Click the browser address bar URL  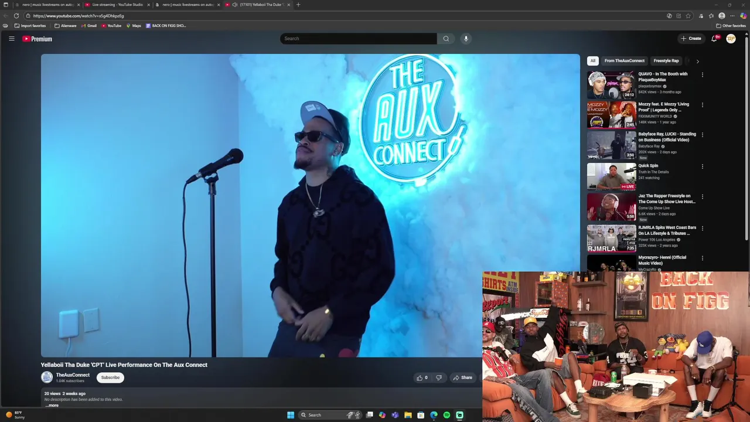(79, 16)
